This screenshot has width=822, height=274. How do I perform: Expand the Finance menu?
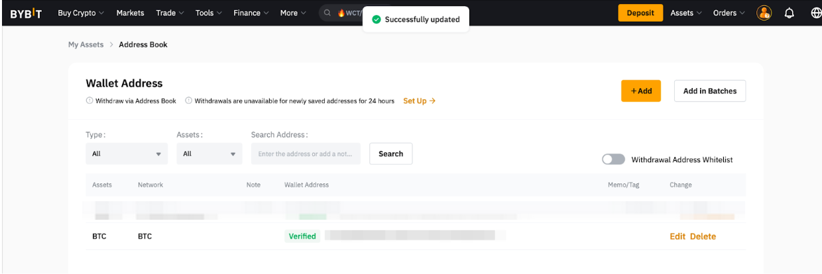tap(251, 13)
